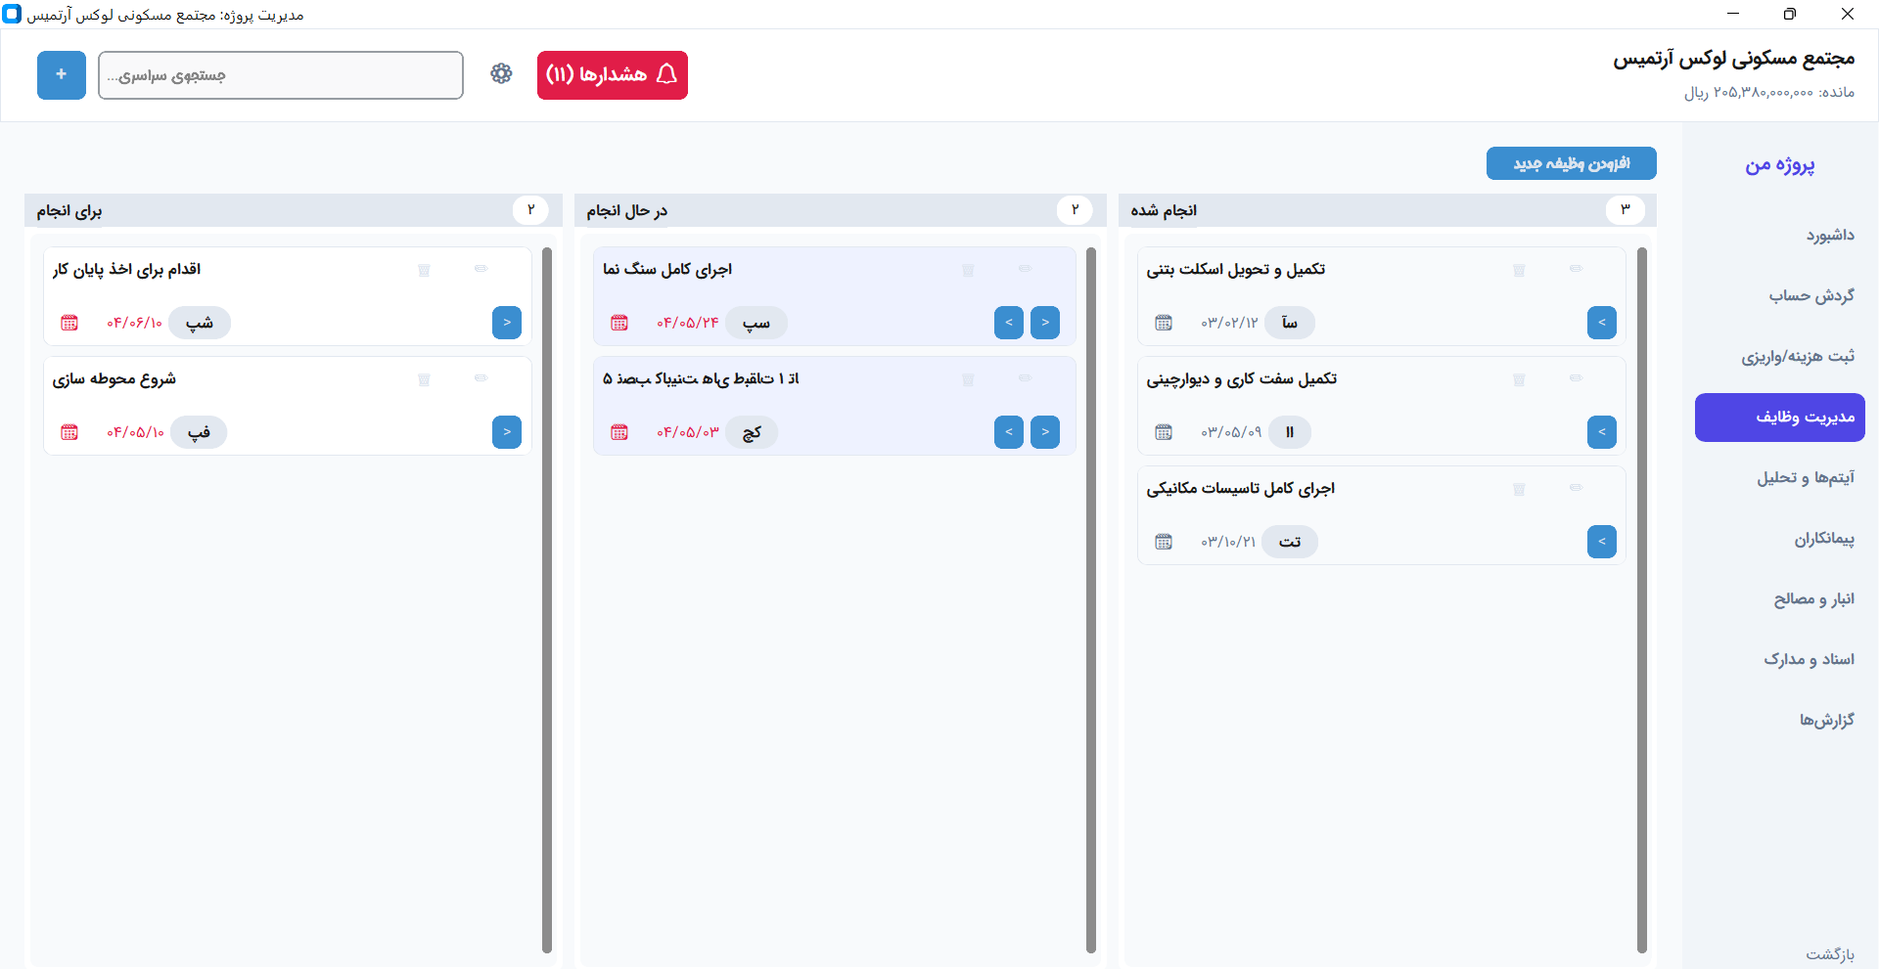Click the blue plus icon next to the search field
This screenshot has width=1879, height=969.
(x=61, y=74)
